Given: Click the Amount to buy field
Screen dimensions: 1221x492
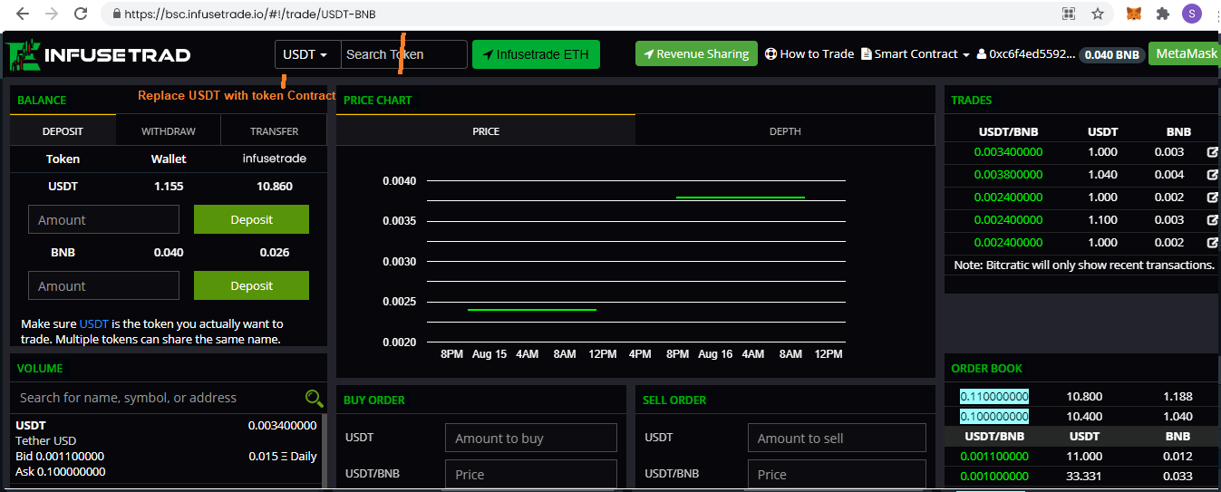Looking at the screenshot, I should [x=531, y=438].
